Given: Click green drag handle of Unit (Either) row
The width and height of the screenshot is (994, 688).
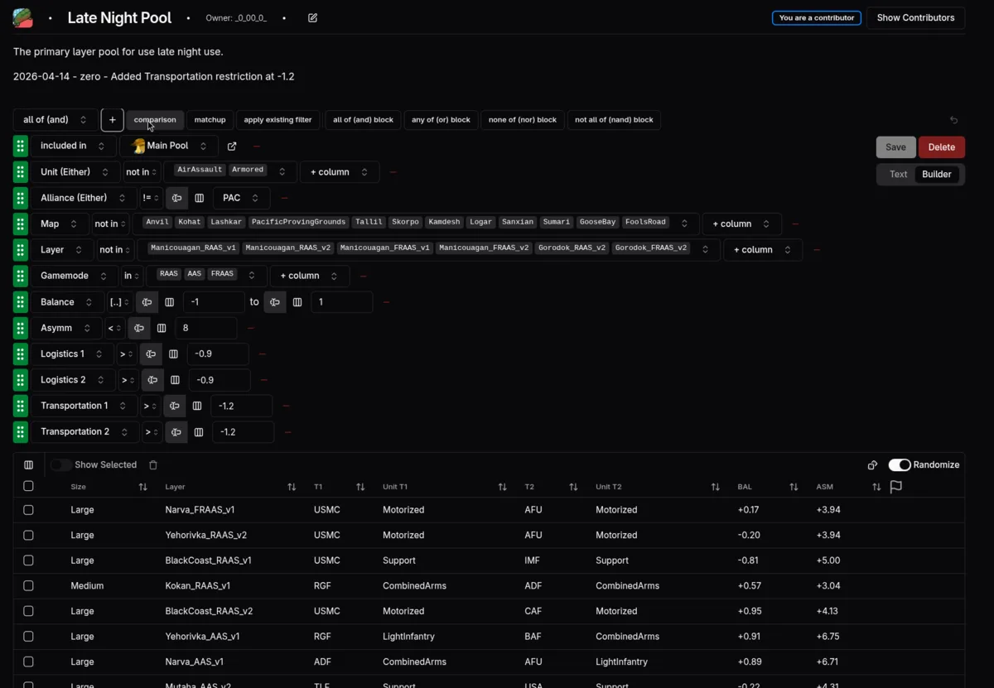Looking at the screenshot, I should coord(21,172).
